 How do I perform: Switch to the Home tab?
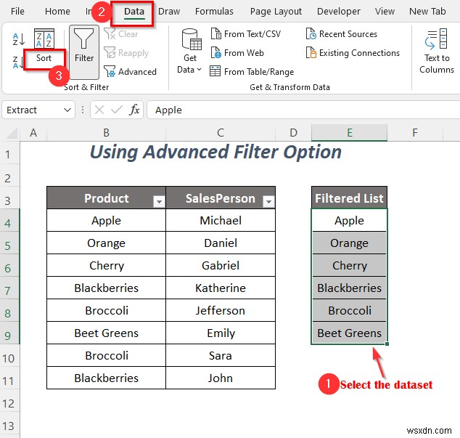[x=57, y=12]
